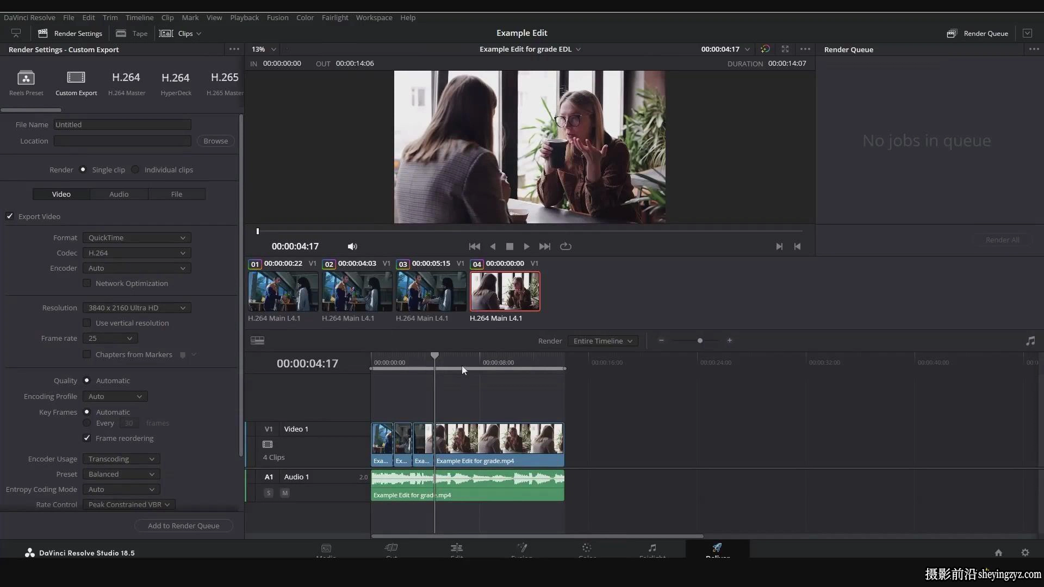Select Single clip render option
Image resolution: width=1044 pixels, height=587 pixels.
tap(83, 170)
